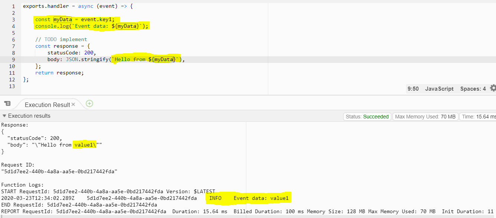The height and width of the screenshot is (218, 496).
Task: Open the Spaces: 4 indentation menu
Action: click(473, 89)
